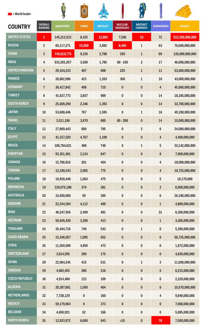Click Russia's highlighted 15,000 tanks cell
Image resolution: width=206 pixels, height=325 pixels.
84,45
